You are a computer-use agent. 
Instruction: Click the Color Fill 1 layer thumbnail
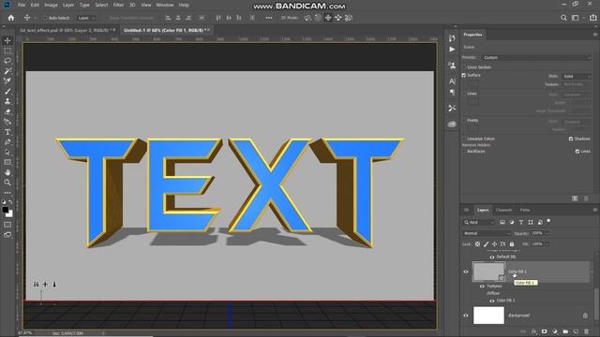click(488, 271)
